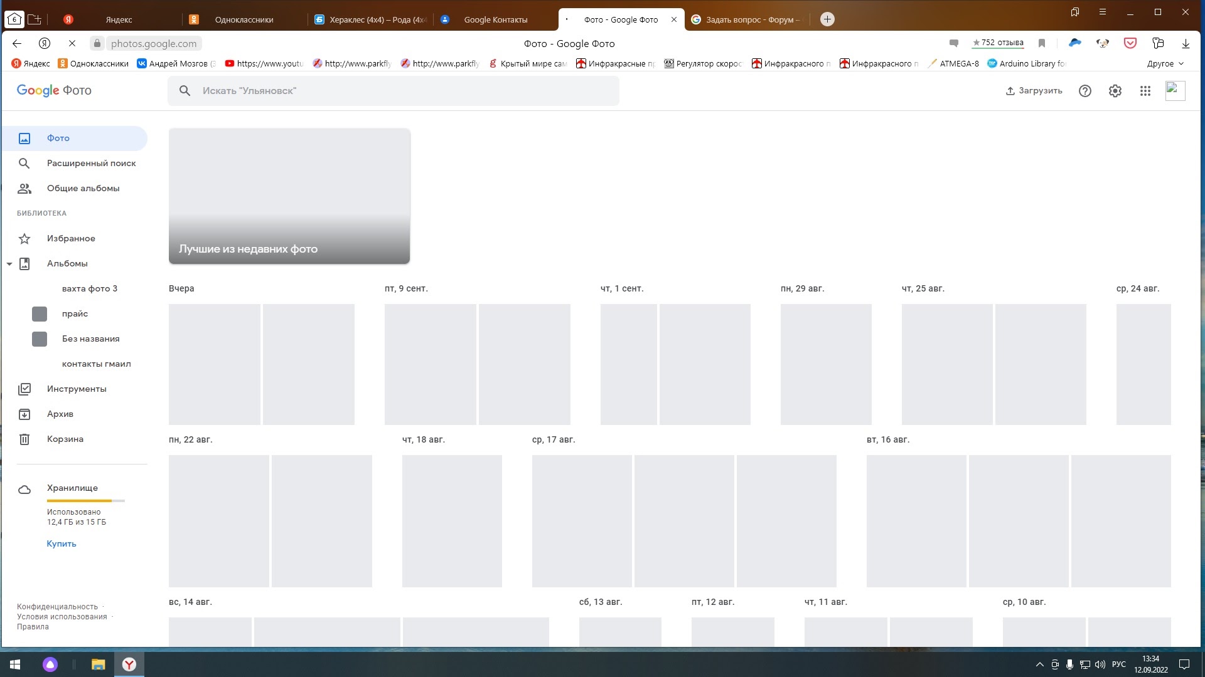The image size is (1205, 677).
Task: Open Избранное in the library
Action: [x=74, y=238]
